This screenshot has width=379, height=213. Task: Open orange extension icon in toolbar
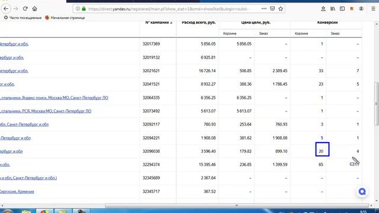point(352,9)
